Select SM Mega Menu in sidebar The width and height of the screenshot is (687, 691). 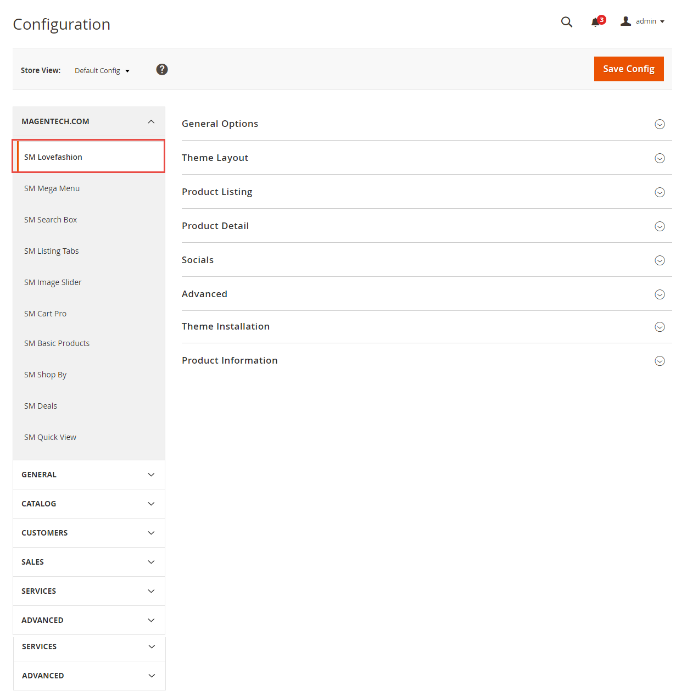[x=89, y=188]
